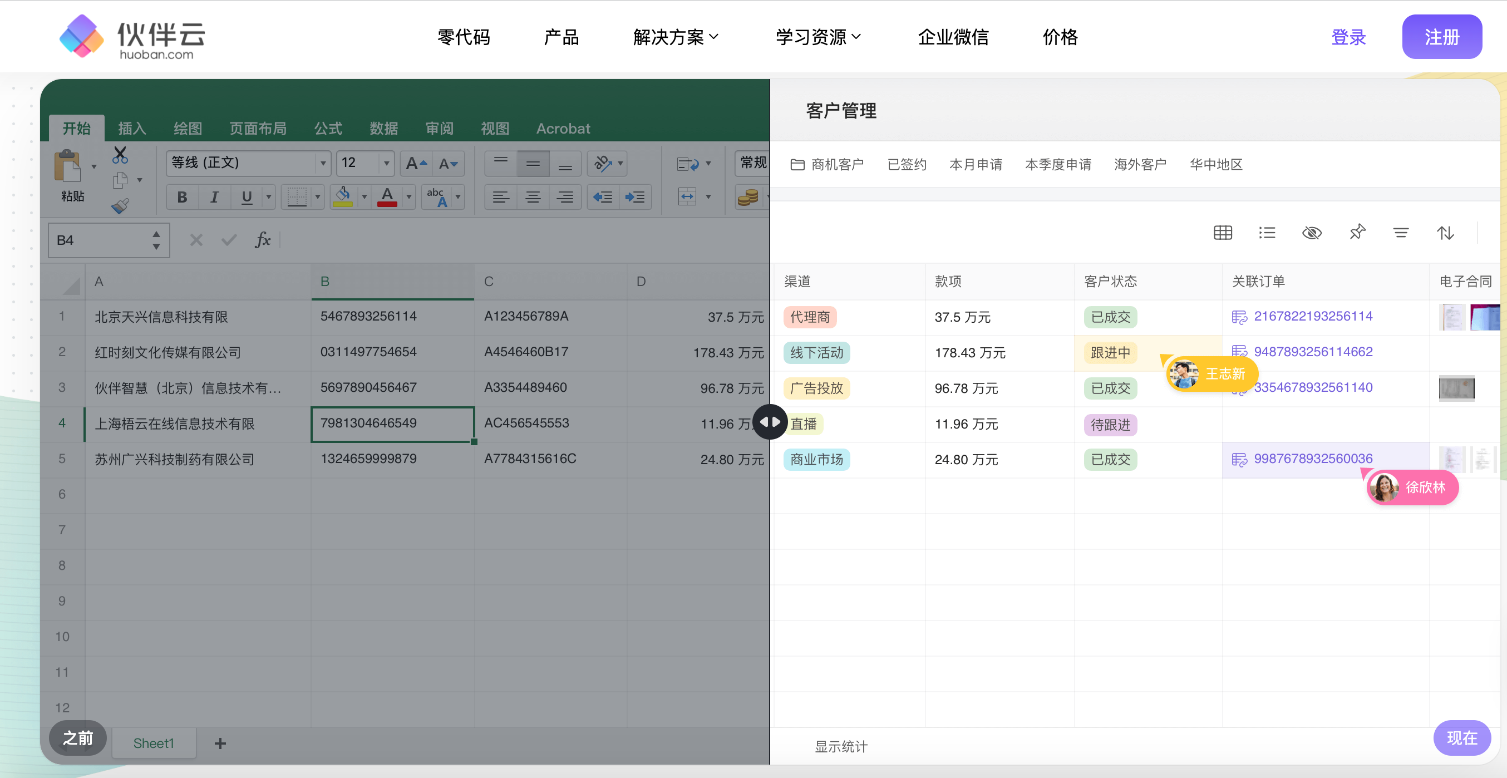Image resolution: width=1507 pixels, height=778 pixels.
Task: Click the Cut scissors icon
Action: click(x=120, y=154)
